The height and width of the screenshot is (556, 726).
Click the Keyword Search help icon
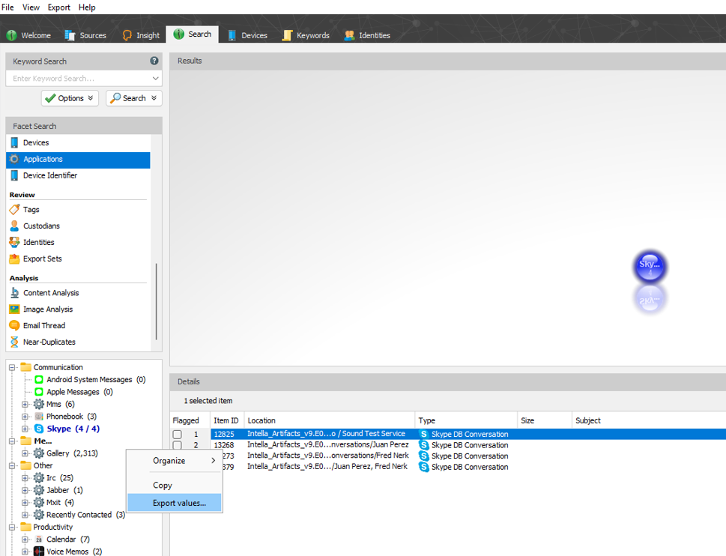[x=154, y=61]
